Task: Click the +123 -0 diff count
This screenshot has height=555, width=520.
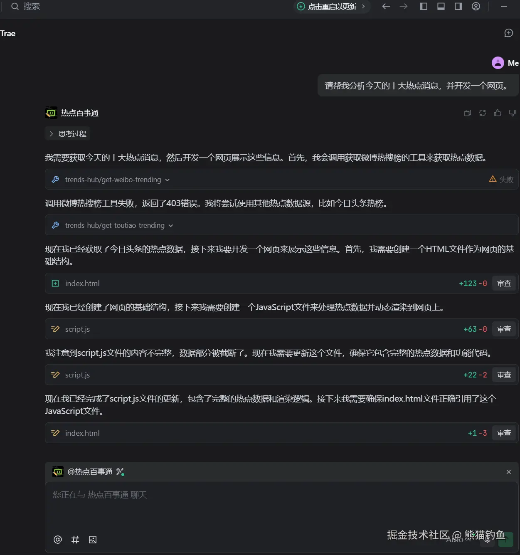Action: pyautogui.click(x=473, y=284)
